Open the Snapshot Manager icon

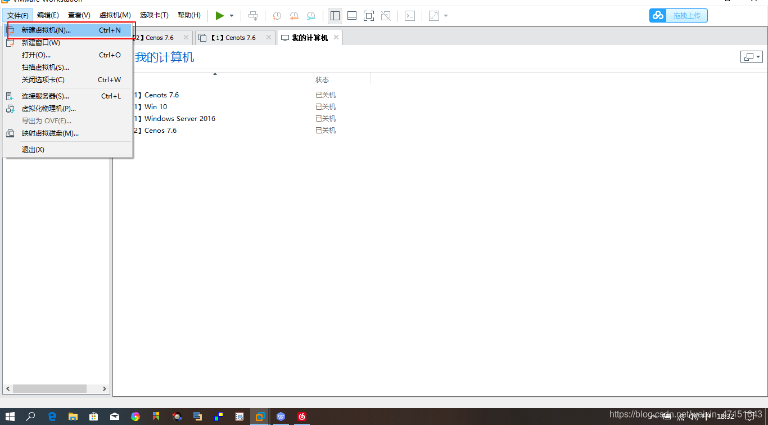point(311,16)
